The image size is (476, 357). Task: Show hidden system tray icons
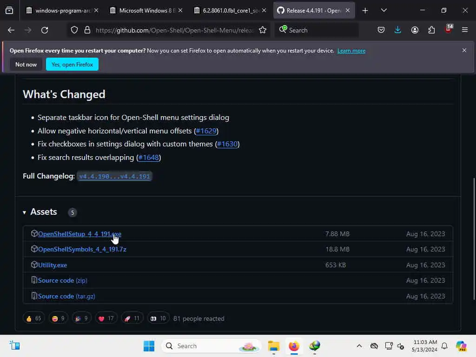[359, 346]
